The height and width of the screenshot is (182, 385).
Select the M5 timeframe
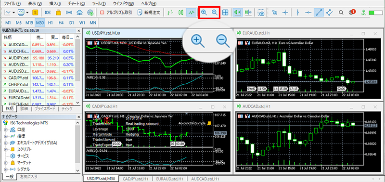click(19, 23)
